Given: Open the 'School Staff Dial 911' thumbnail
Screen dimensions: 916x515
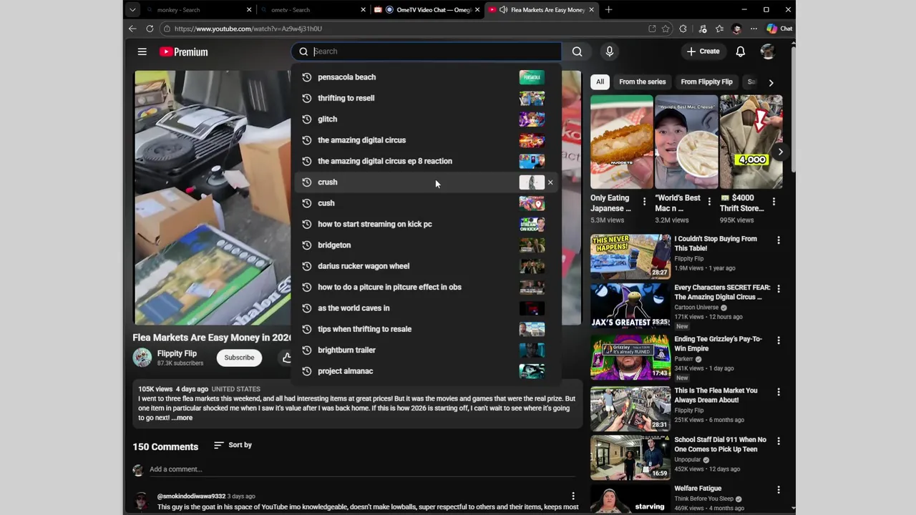Looking at the screenshot, I should click(630, 458).
